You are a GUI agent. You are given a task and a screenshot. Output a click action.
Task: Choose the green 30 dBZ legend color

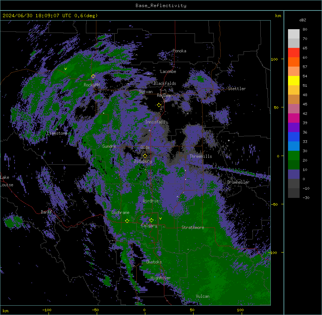pyautogui.click(x=294, y=156)
